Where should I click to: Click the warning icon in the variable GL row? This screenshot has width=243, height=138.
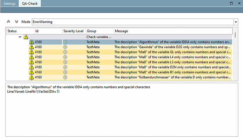pyautogui.click(x=31, y=52)
